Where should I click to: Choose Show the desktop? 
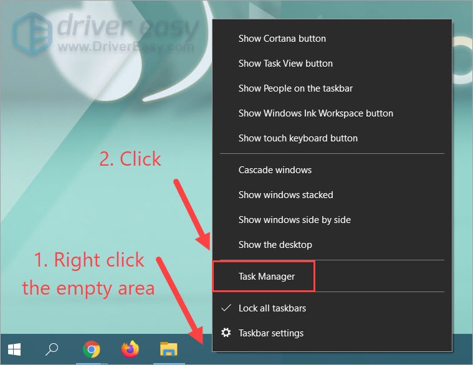tap(275, 245)
